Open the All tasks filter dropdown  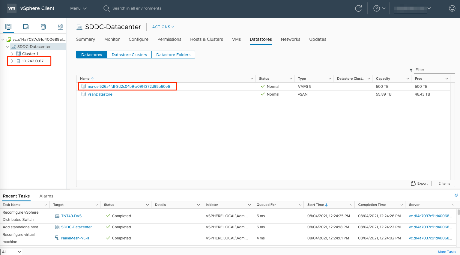11,252
